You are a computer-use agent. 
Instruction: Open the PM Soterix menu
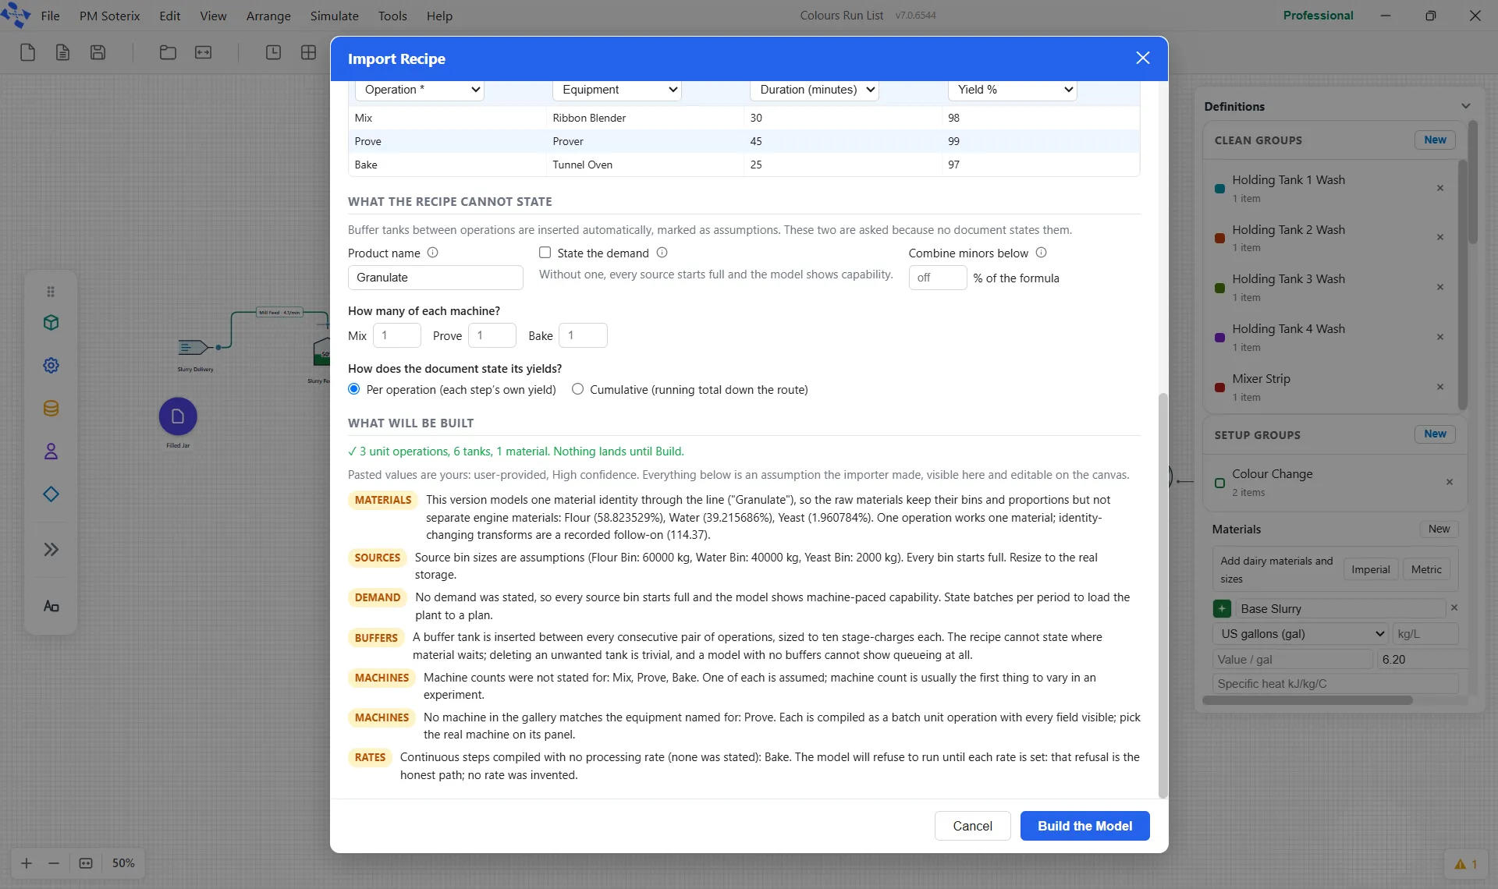(x=109, y=16)
